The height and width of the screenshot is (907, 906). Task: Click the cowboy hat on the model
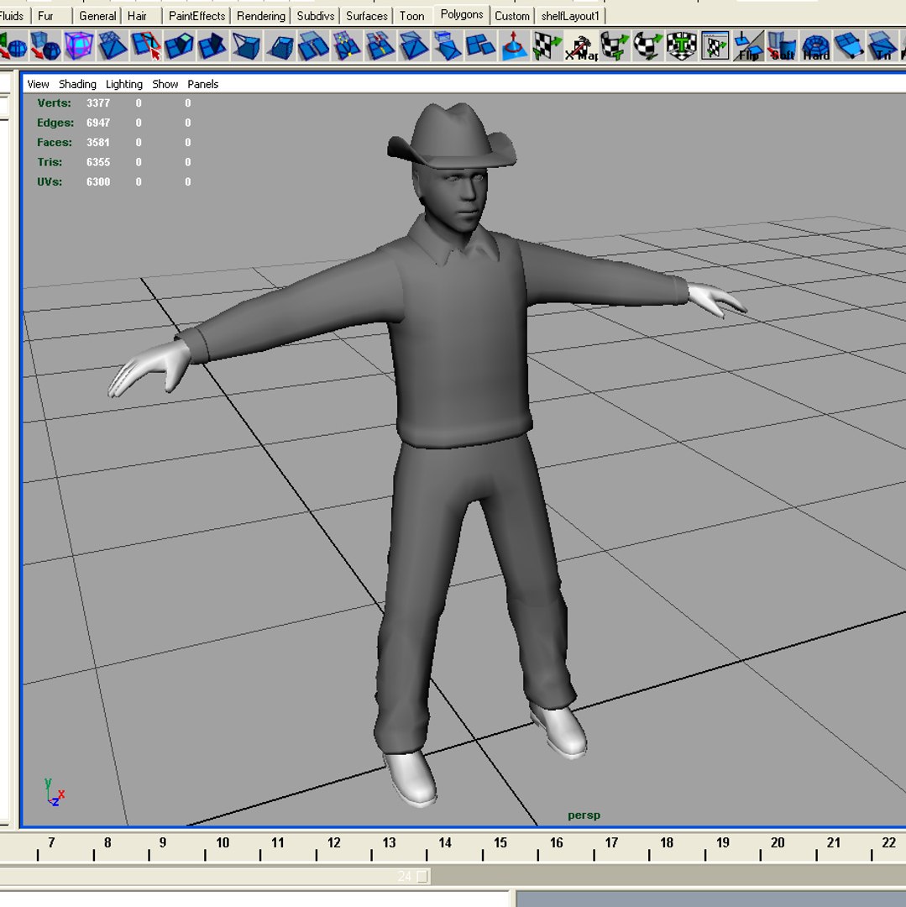[452, 138]
